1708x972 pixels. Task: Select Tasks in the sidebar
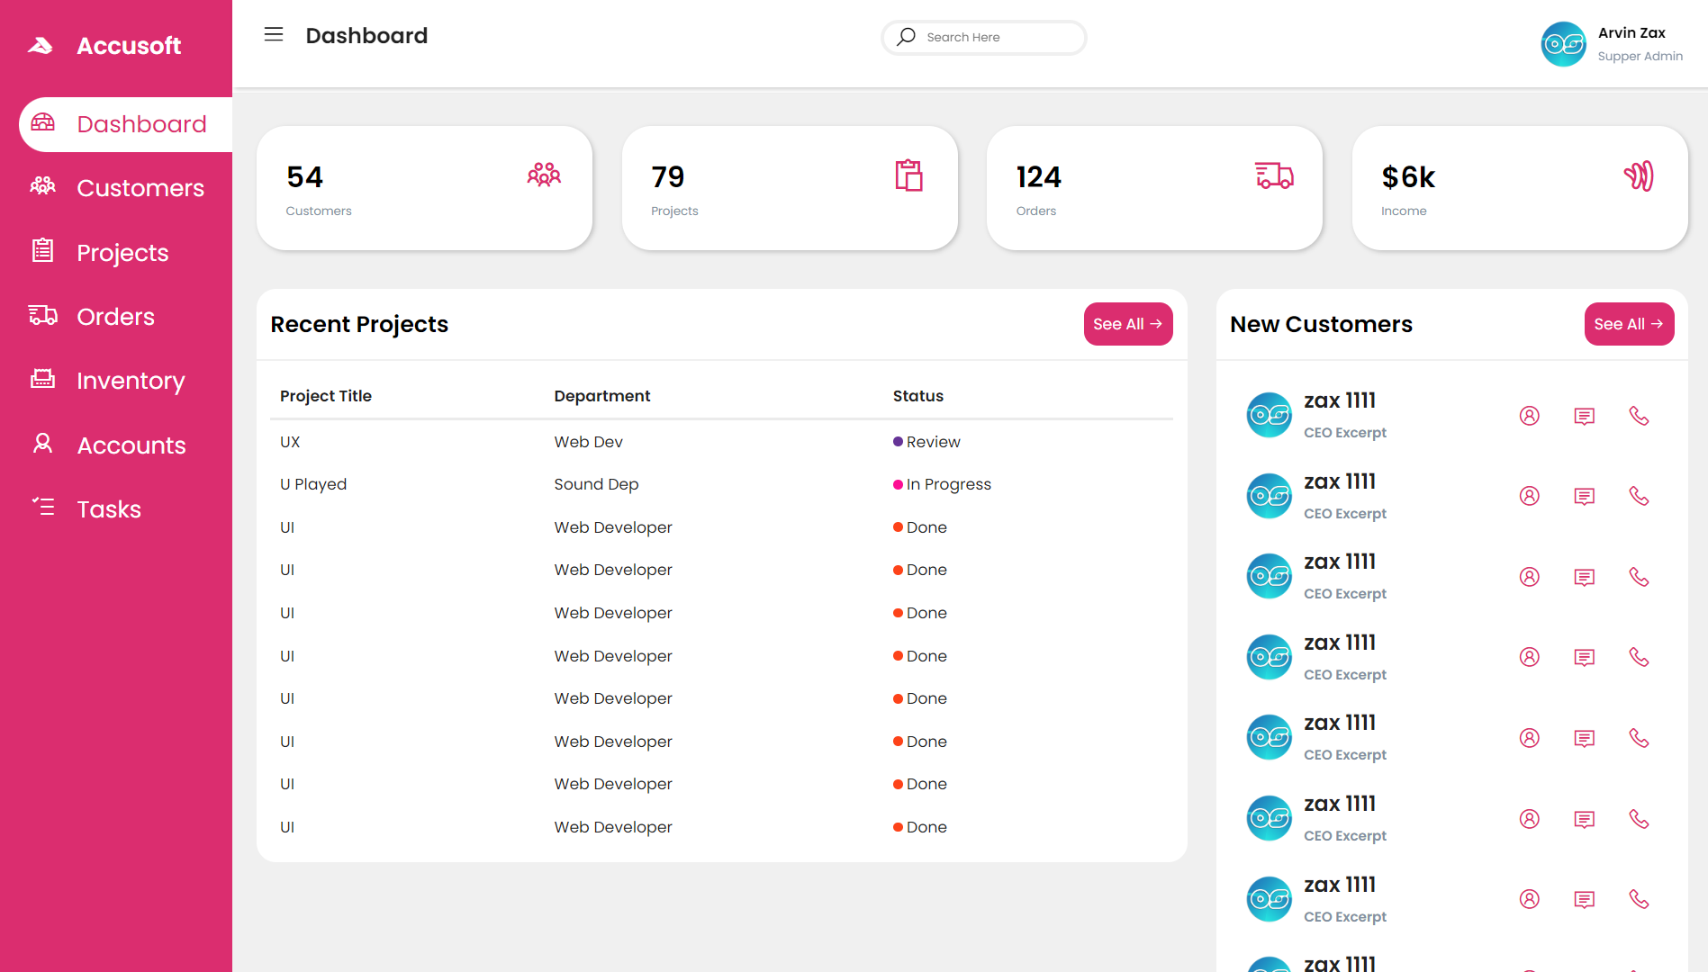[x=109, y=509]
